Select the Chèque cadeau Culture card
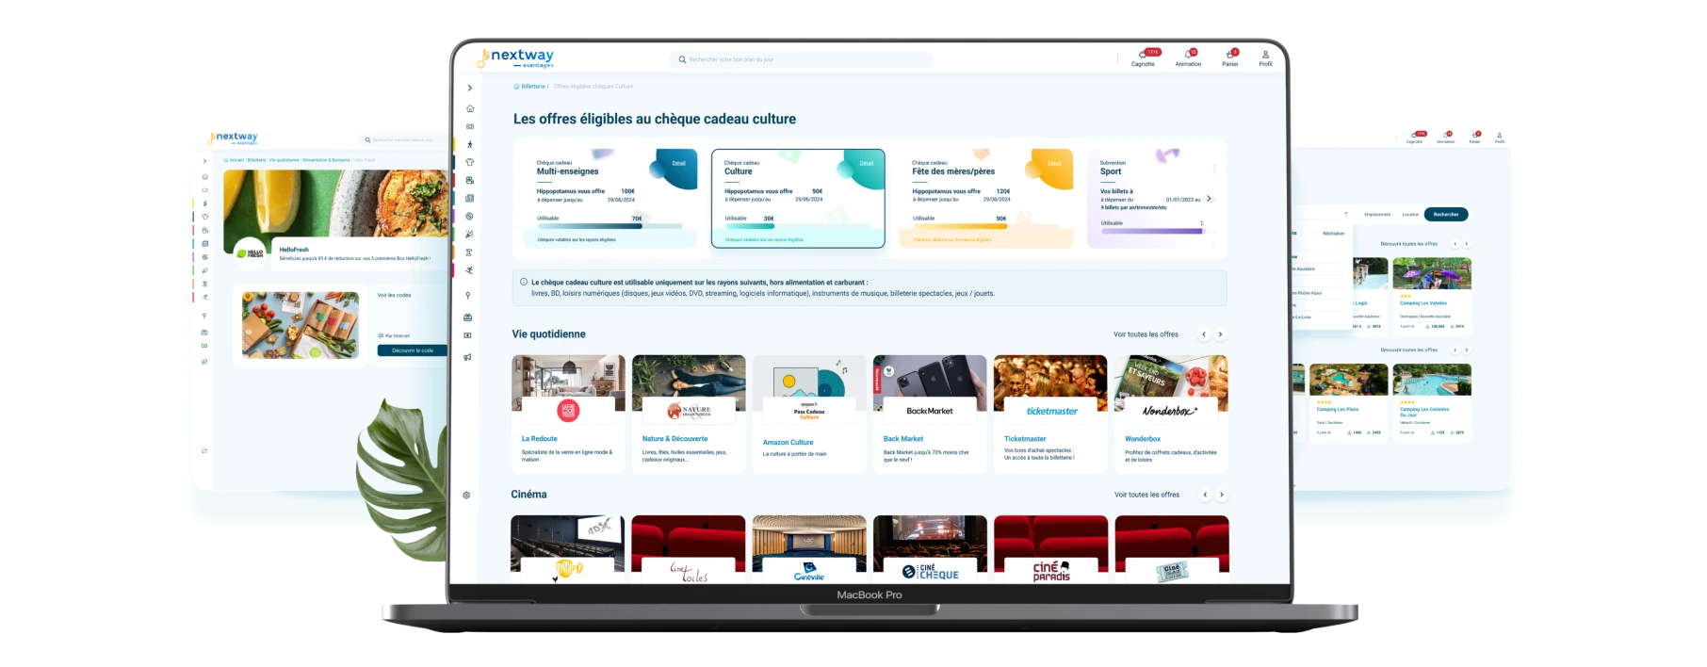The width and height of the screenshot is (1707, 667). pyautogui.click(x=798, y=198)
